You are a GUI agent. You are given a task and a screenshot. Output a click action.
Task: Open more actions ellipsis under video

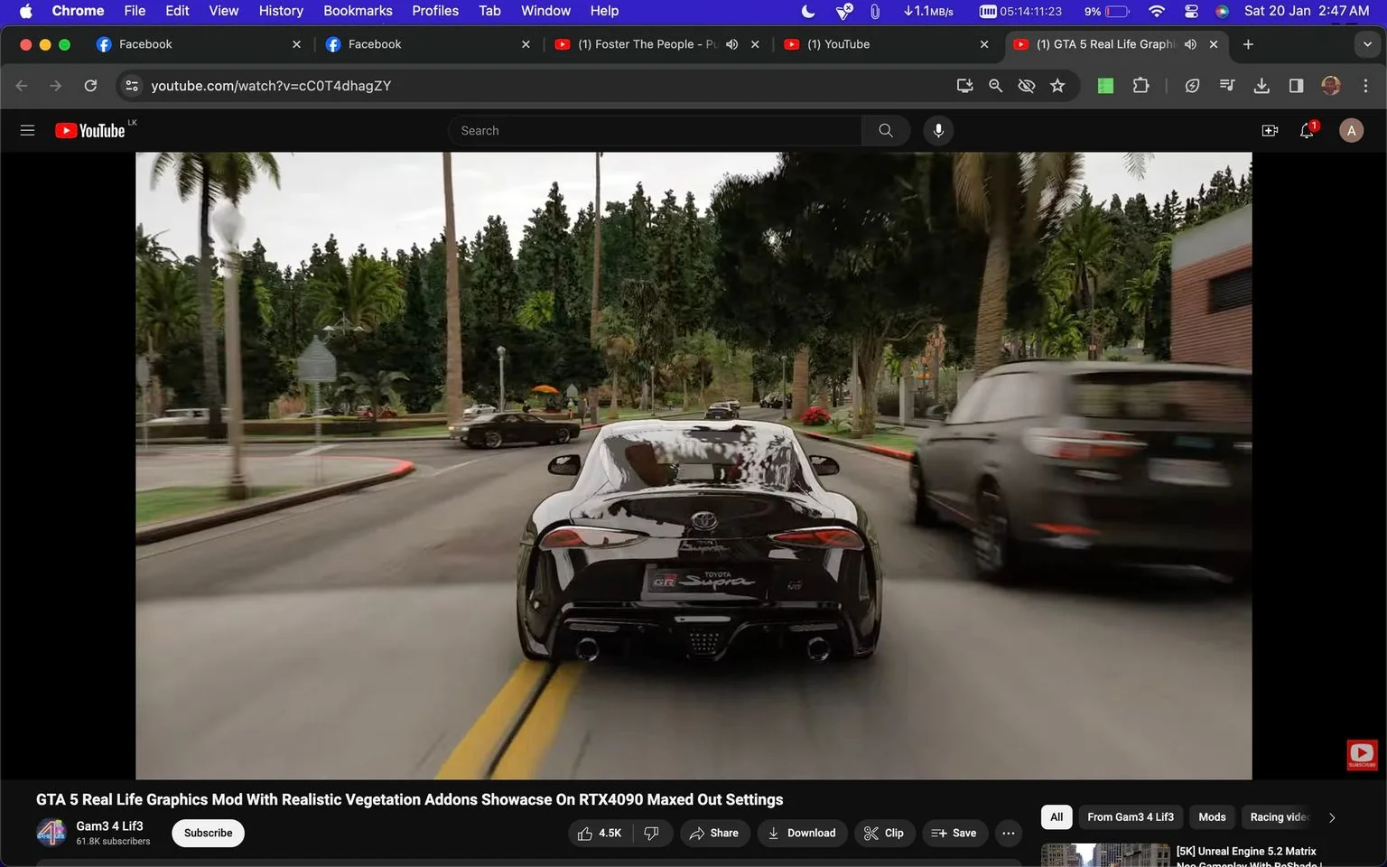(1009, 834)
